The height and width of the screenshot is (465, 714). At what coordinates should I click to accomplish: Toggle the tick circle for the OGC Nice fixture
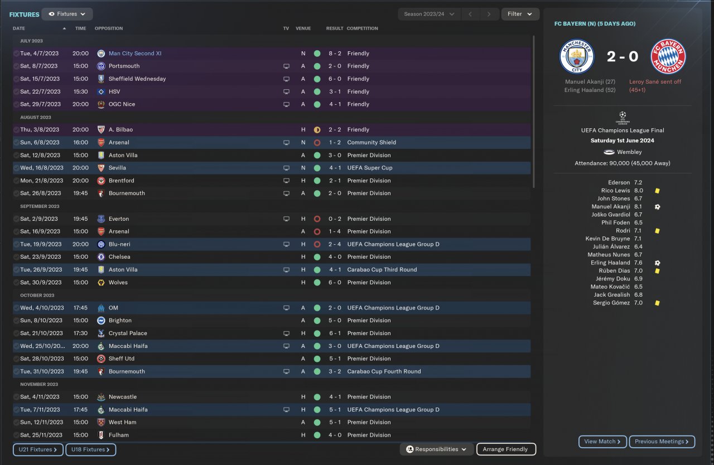coord(16,104)
